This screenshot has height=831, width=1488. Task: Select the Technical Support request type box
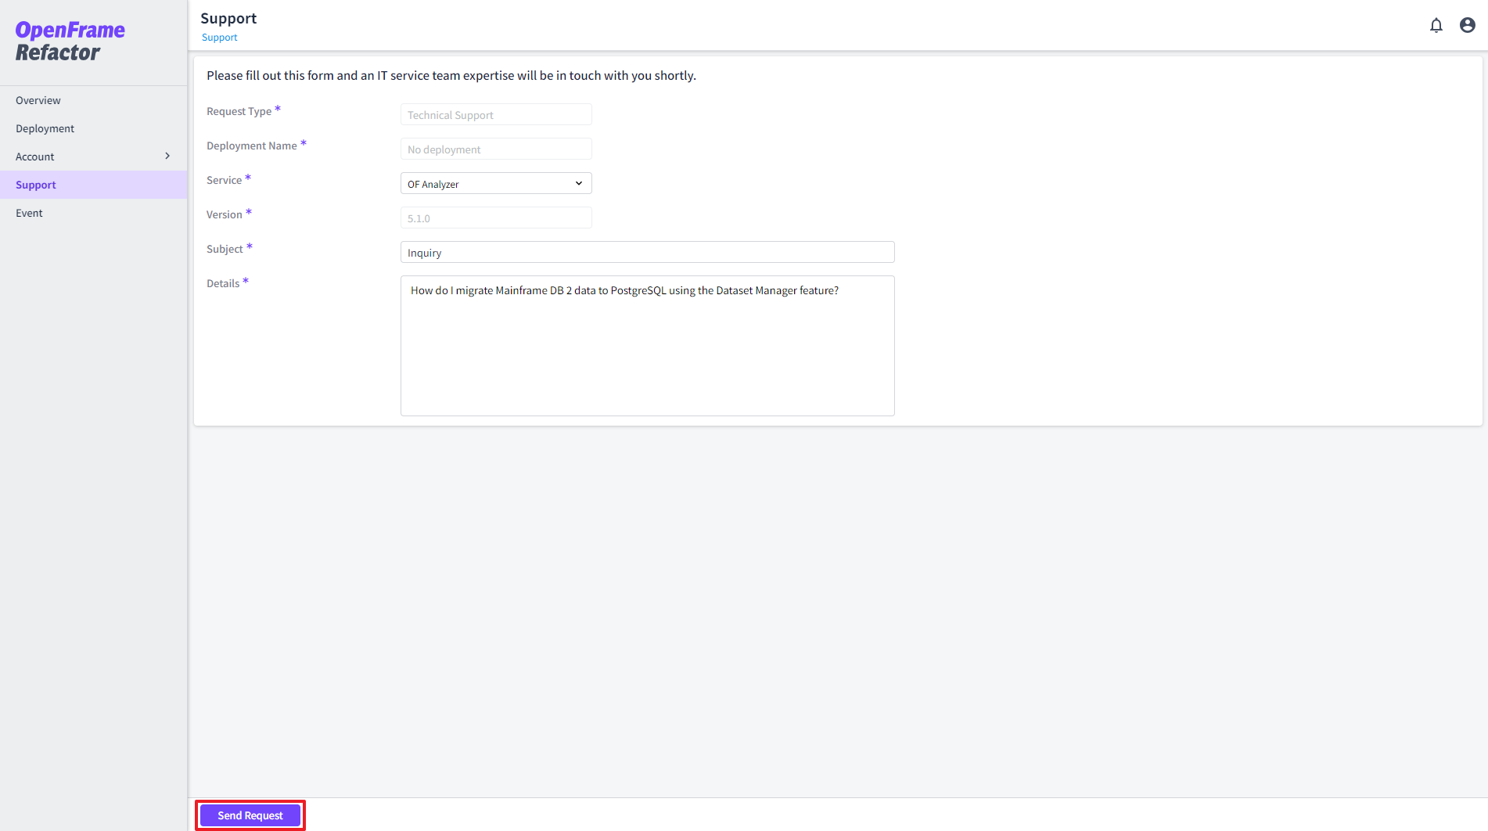point(495,114)
